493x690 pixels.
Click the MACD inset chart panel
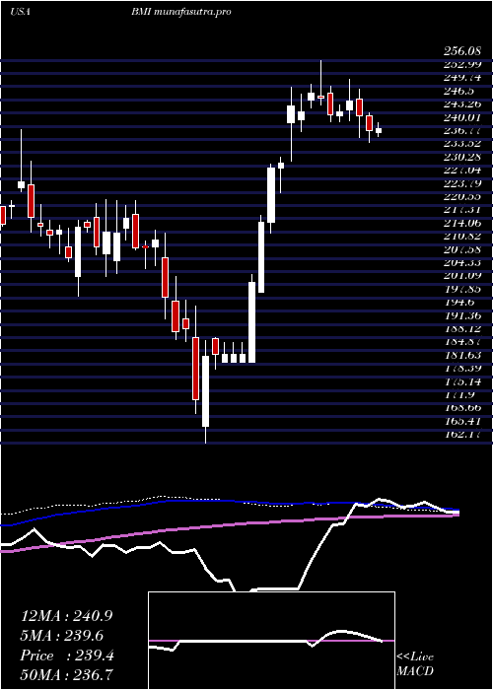[x=271, y=641]
